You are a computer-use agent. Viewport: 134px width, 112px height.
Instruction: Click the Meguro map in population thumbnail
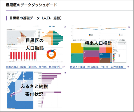(21, 37)
